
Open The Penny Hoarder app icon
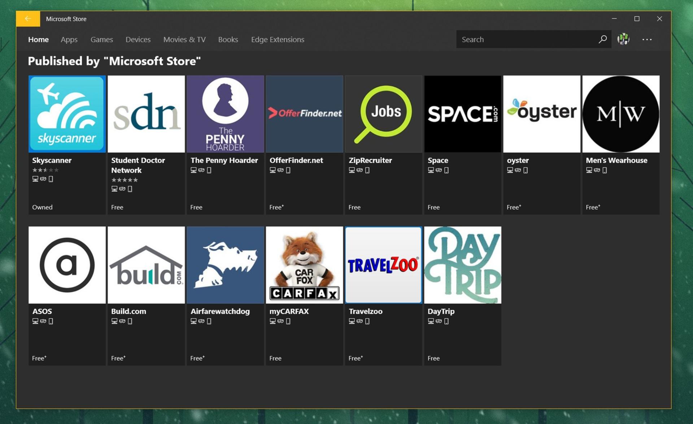[x=225, y=114]
